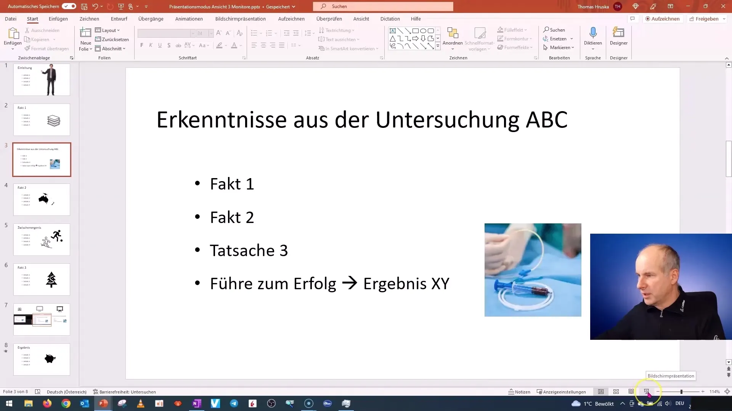Click the Bold formatting icon
The image size is (732, 411).
[142, 45]
